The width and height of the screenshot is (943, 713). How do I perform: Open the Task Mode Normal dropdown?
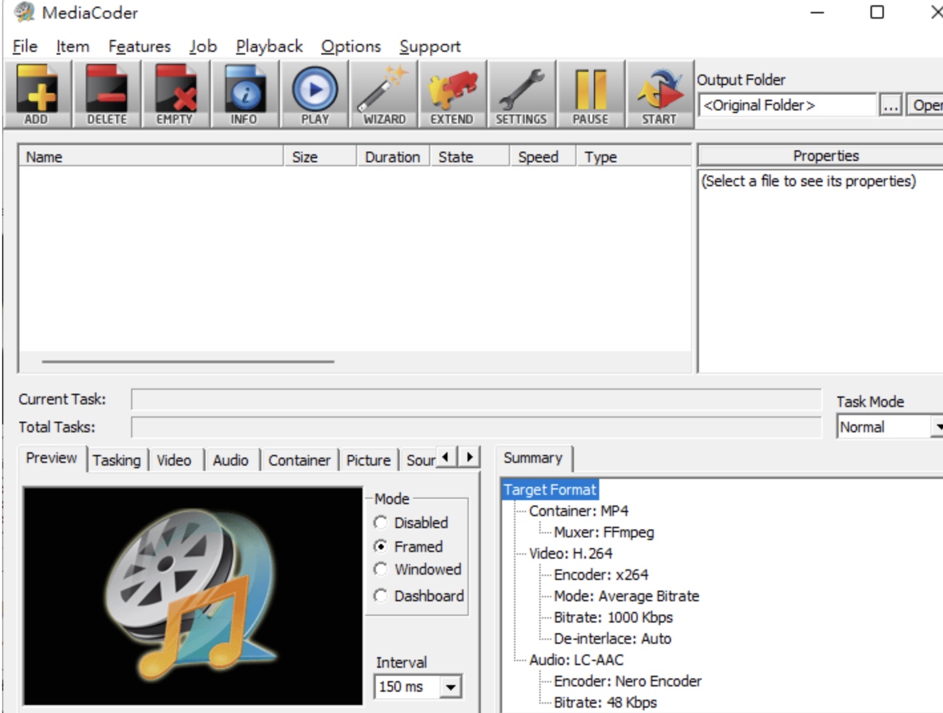pyautogui.click(x=936, y=427)
